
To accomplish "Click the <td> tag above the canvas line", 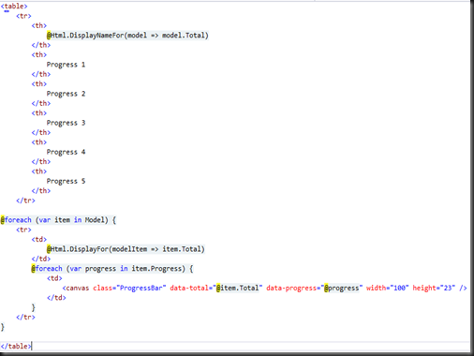I will pos(54,278).
